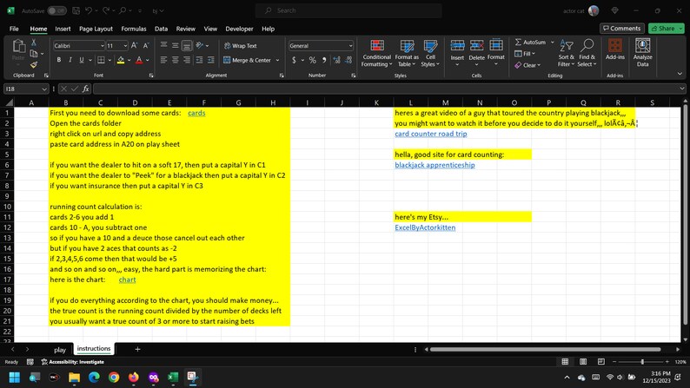The image size is (690, 388).
Task: Open the chart hyperlink
Action: click(127, 279)
